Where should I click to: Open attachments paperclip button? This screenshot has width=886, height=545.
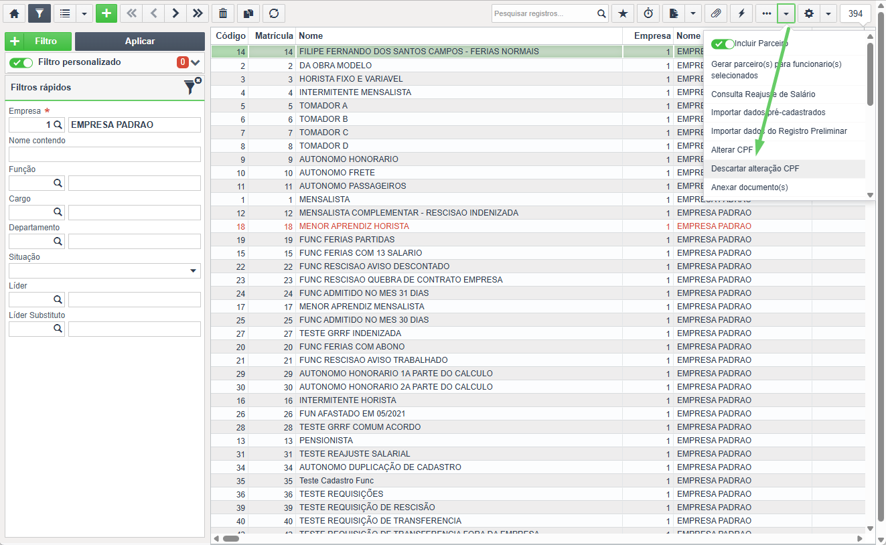716,13
